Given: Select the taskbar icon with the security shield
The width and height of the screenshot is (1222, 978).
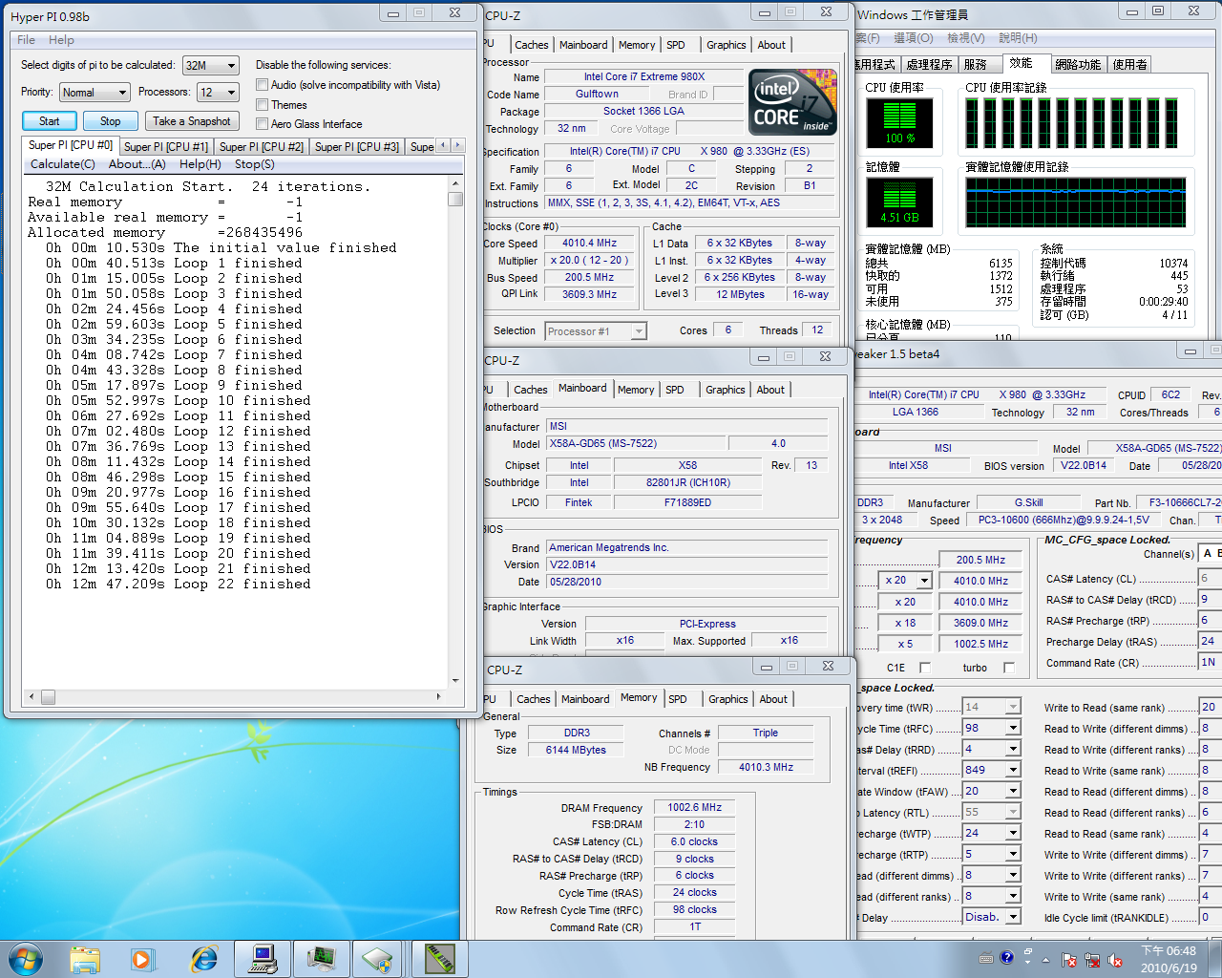Looking at the screenshot, I should coord(379,959).
